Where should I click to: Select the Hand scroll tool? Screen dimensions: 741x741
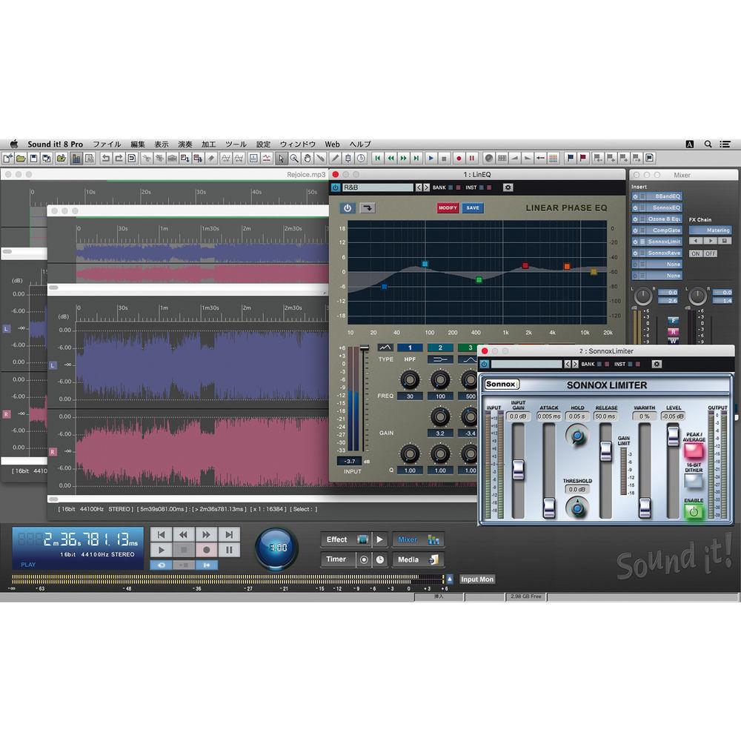(x=307, y=158)
